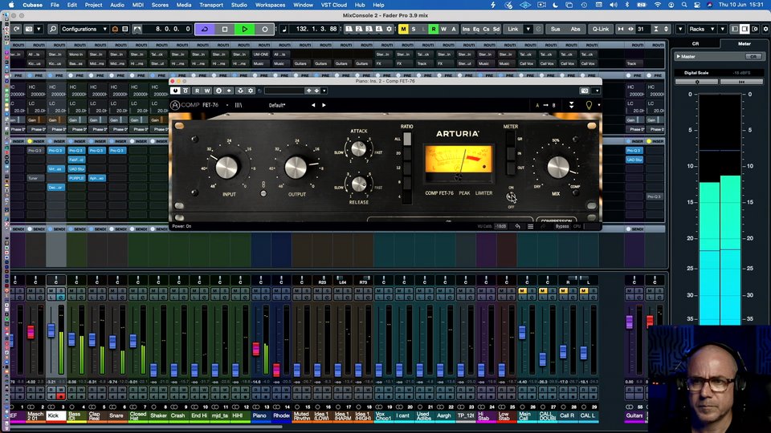Open the Studio menu
Image resolution: width=771 pixels, height=433 pixels.
239,5
